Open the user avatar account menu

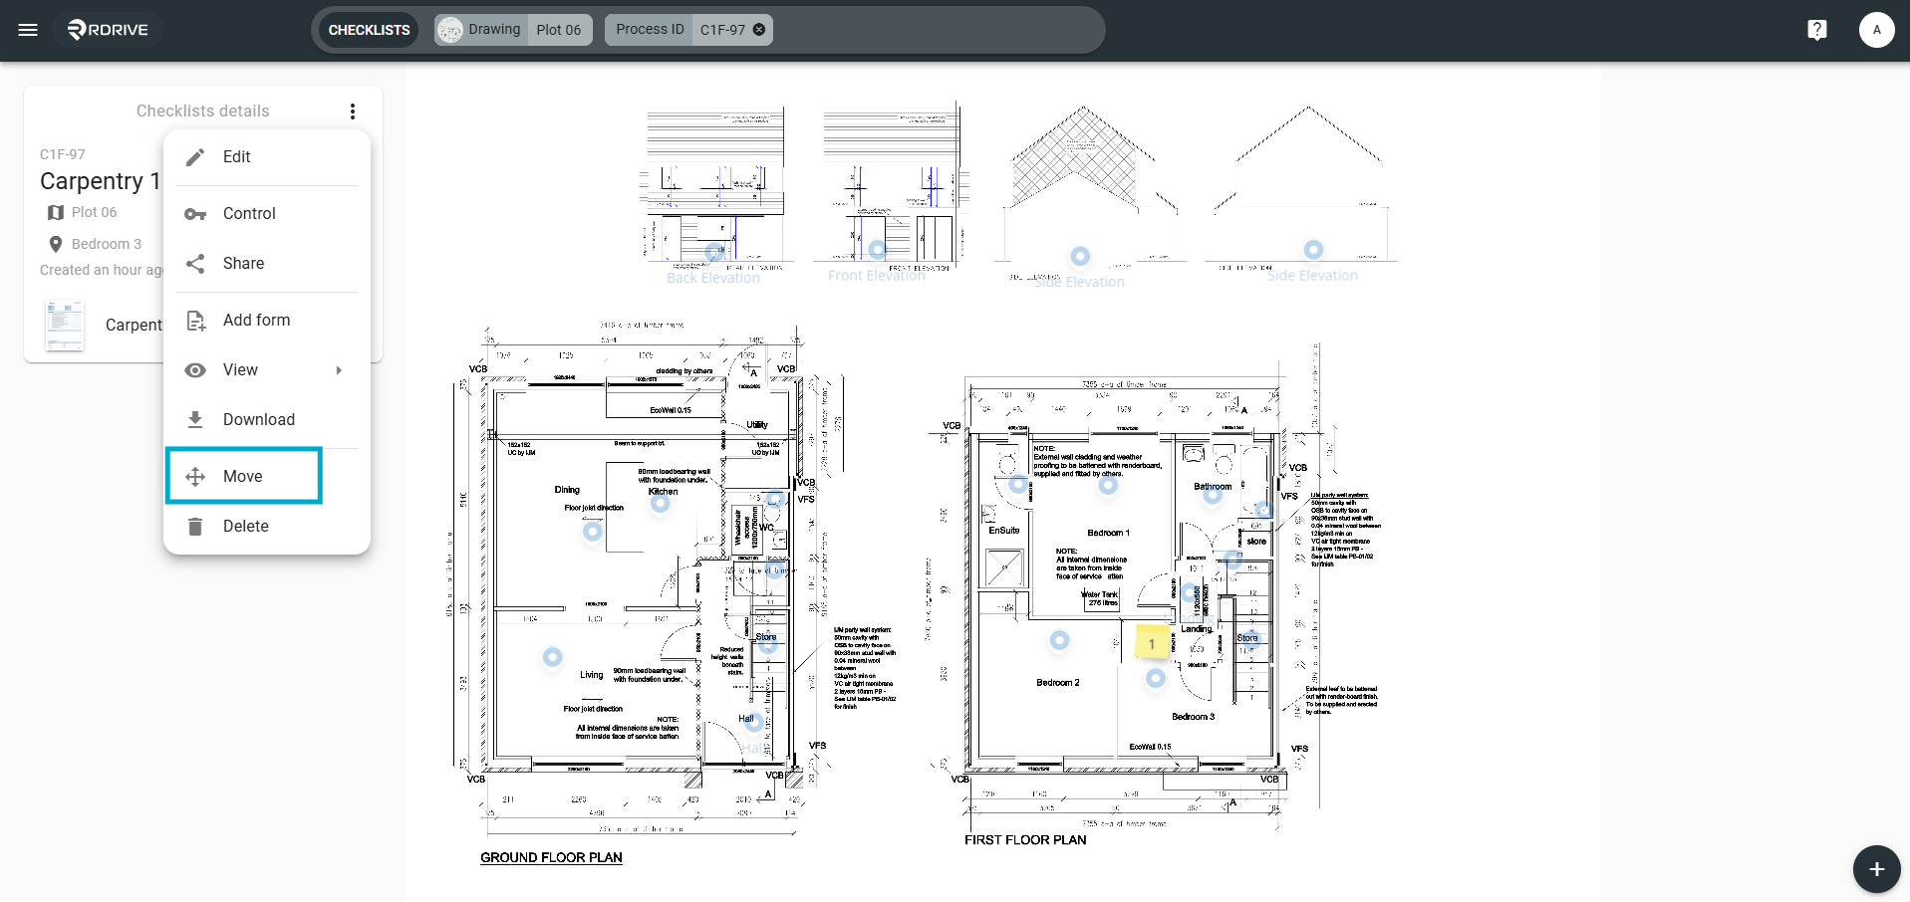point(1876,30)
